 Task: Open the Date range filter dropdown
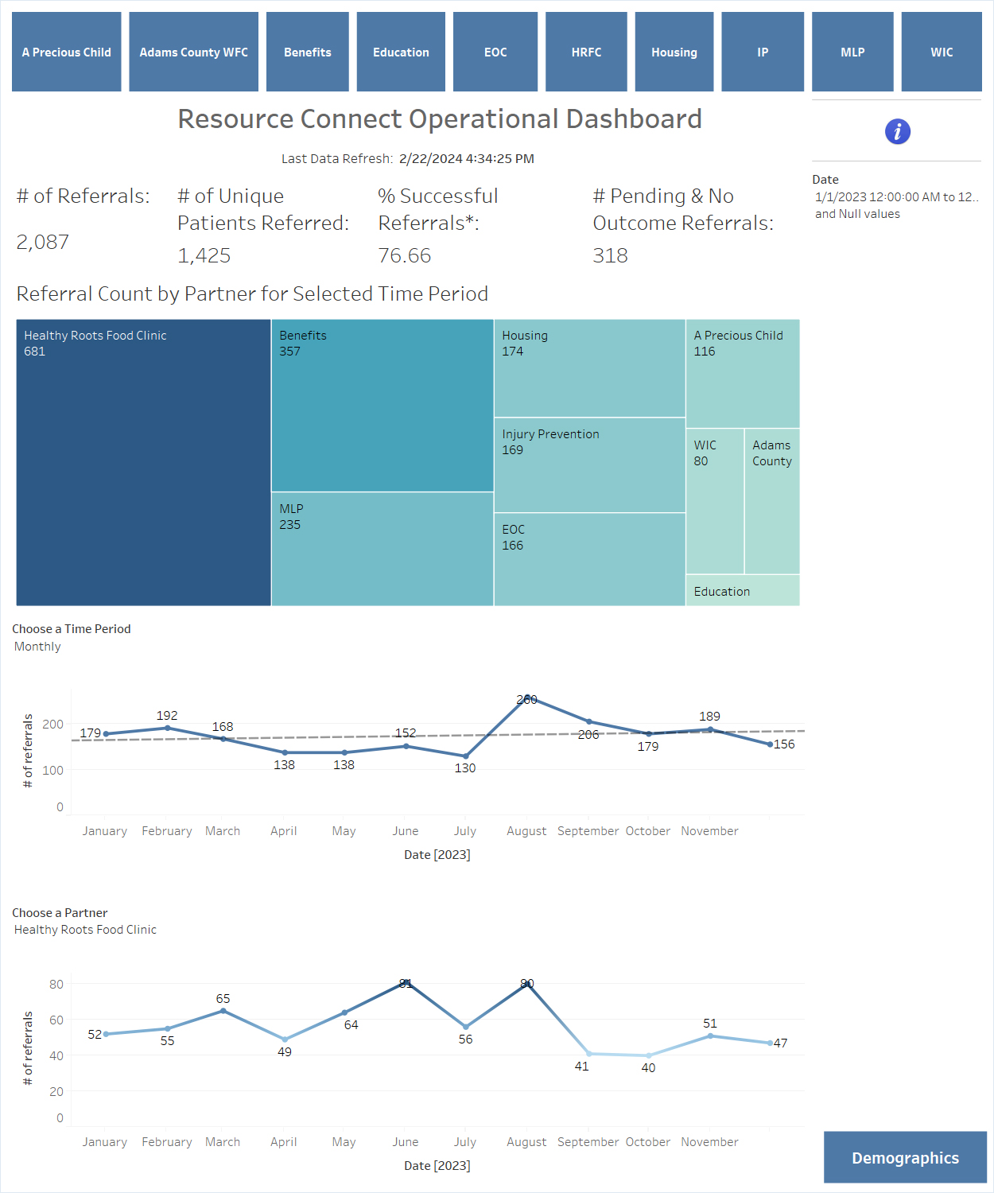click(896, 205)
